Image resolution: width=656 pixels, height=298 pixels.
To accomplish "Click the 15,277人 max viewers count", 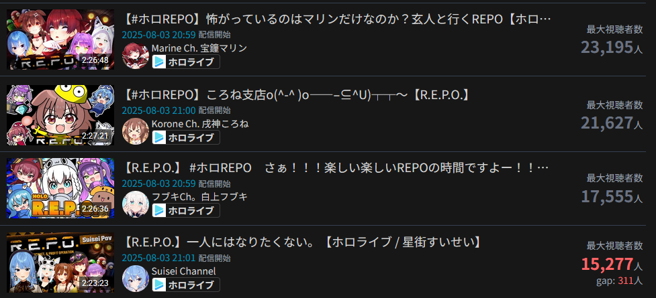I will [612, 264].
